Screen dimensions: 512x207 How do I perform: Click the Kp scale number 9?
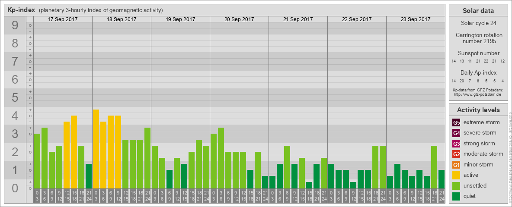(15, 25)
